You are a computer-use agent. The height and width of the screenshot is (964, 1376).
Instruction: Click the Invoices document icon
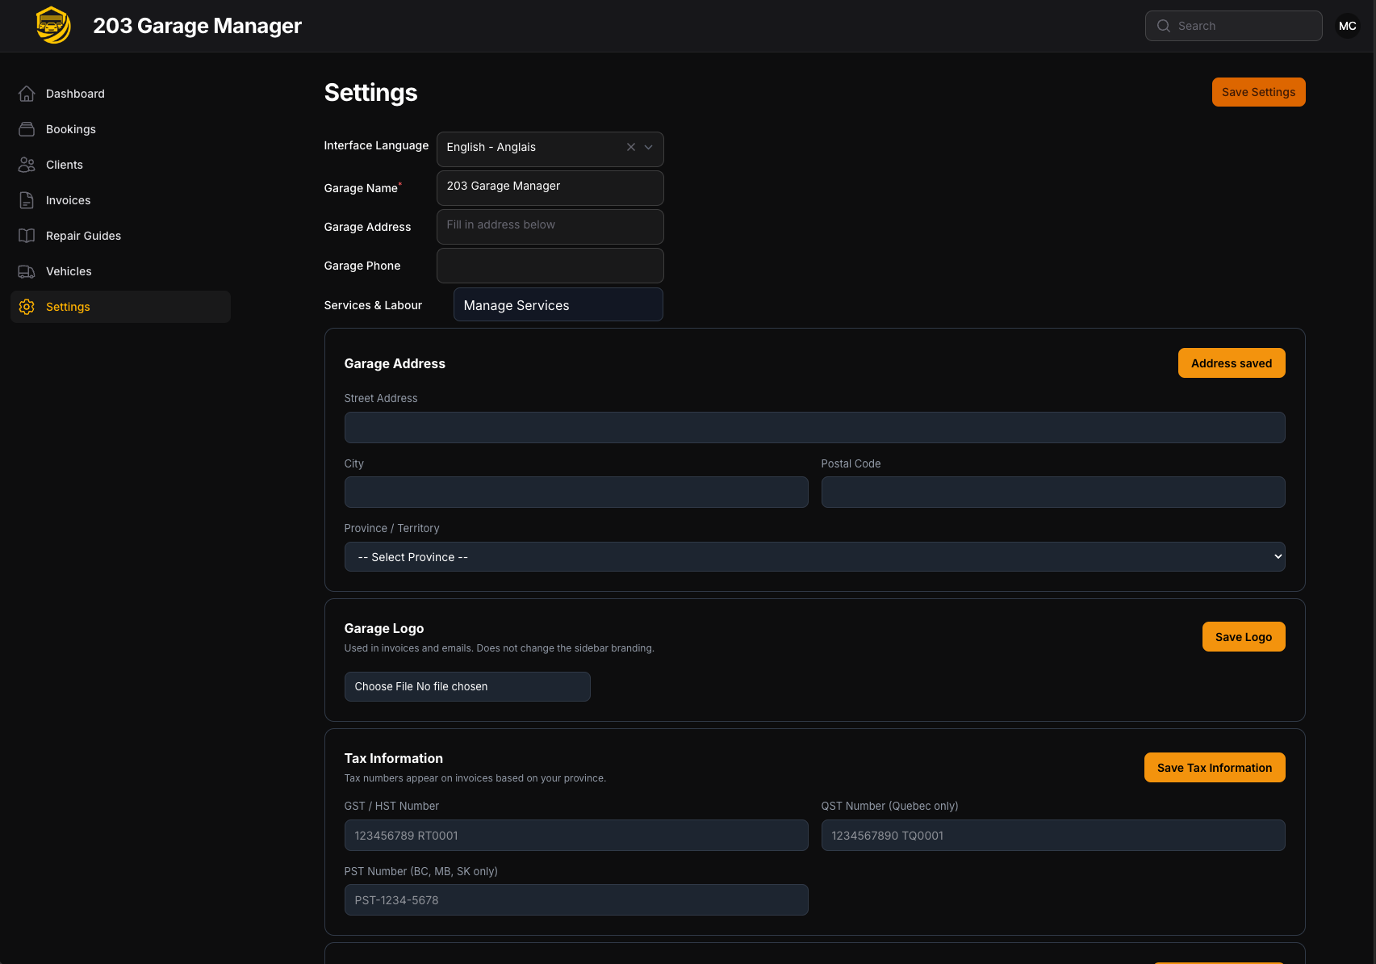[x=27, y=200]
